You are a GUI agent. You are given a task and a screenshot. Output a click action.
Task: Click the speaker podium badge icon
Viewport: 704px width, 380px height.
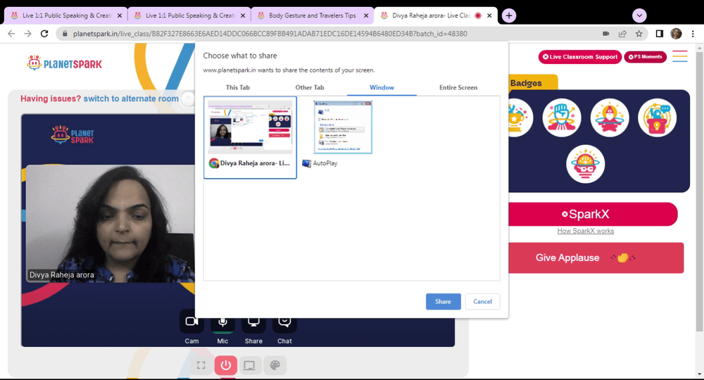point(657,118)
